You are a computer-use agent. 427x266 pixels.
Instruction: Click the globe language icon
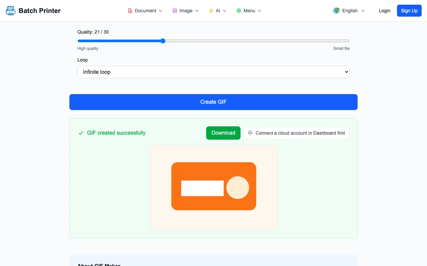tap(336, 11)
